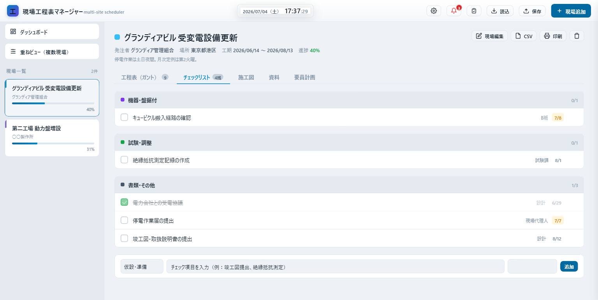Check 停電作業届の提出 checkbox
The image size is (598, 300).
tap(124, 220)
